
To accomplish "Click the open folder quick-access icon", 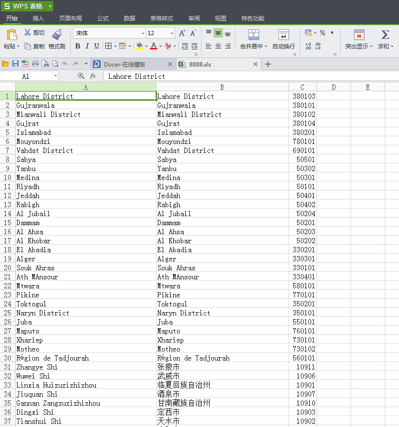I will pyautogui.click(x=5, y=64).
